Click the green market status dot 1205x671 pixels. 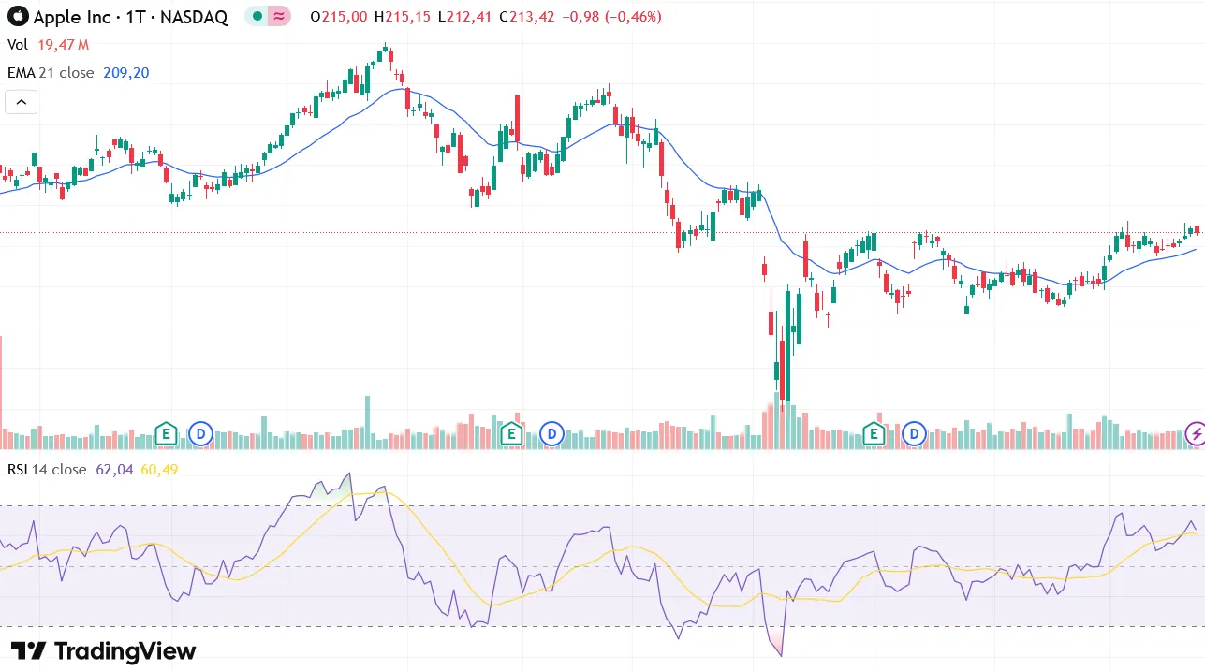(x=257, y=17)
